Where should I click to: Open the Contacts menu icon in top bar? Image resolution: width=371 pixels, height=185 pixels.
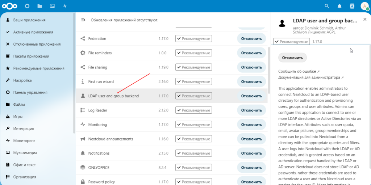(x=352, y=6)
